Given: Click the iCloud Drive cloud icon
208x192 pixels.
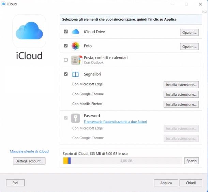Looking at the screenshot, I should (x=75, y=32).
